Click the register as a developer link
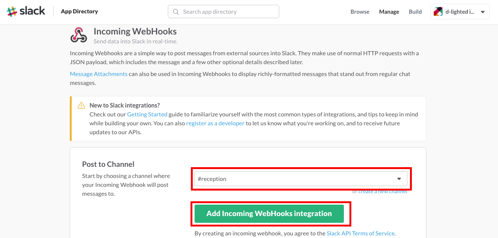498x238 pixels. pyautogui.click(x=215, y=123)
